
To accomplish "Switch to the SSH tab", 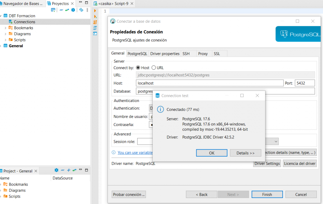I will coord(186,54).
